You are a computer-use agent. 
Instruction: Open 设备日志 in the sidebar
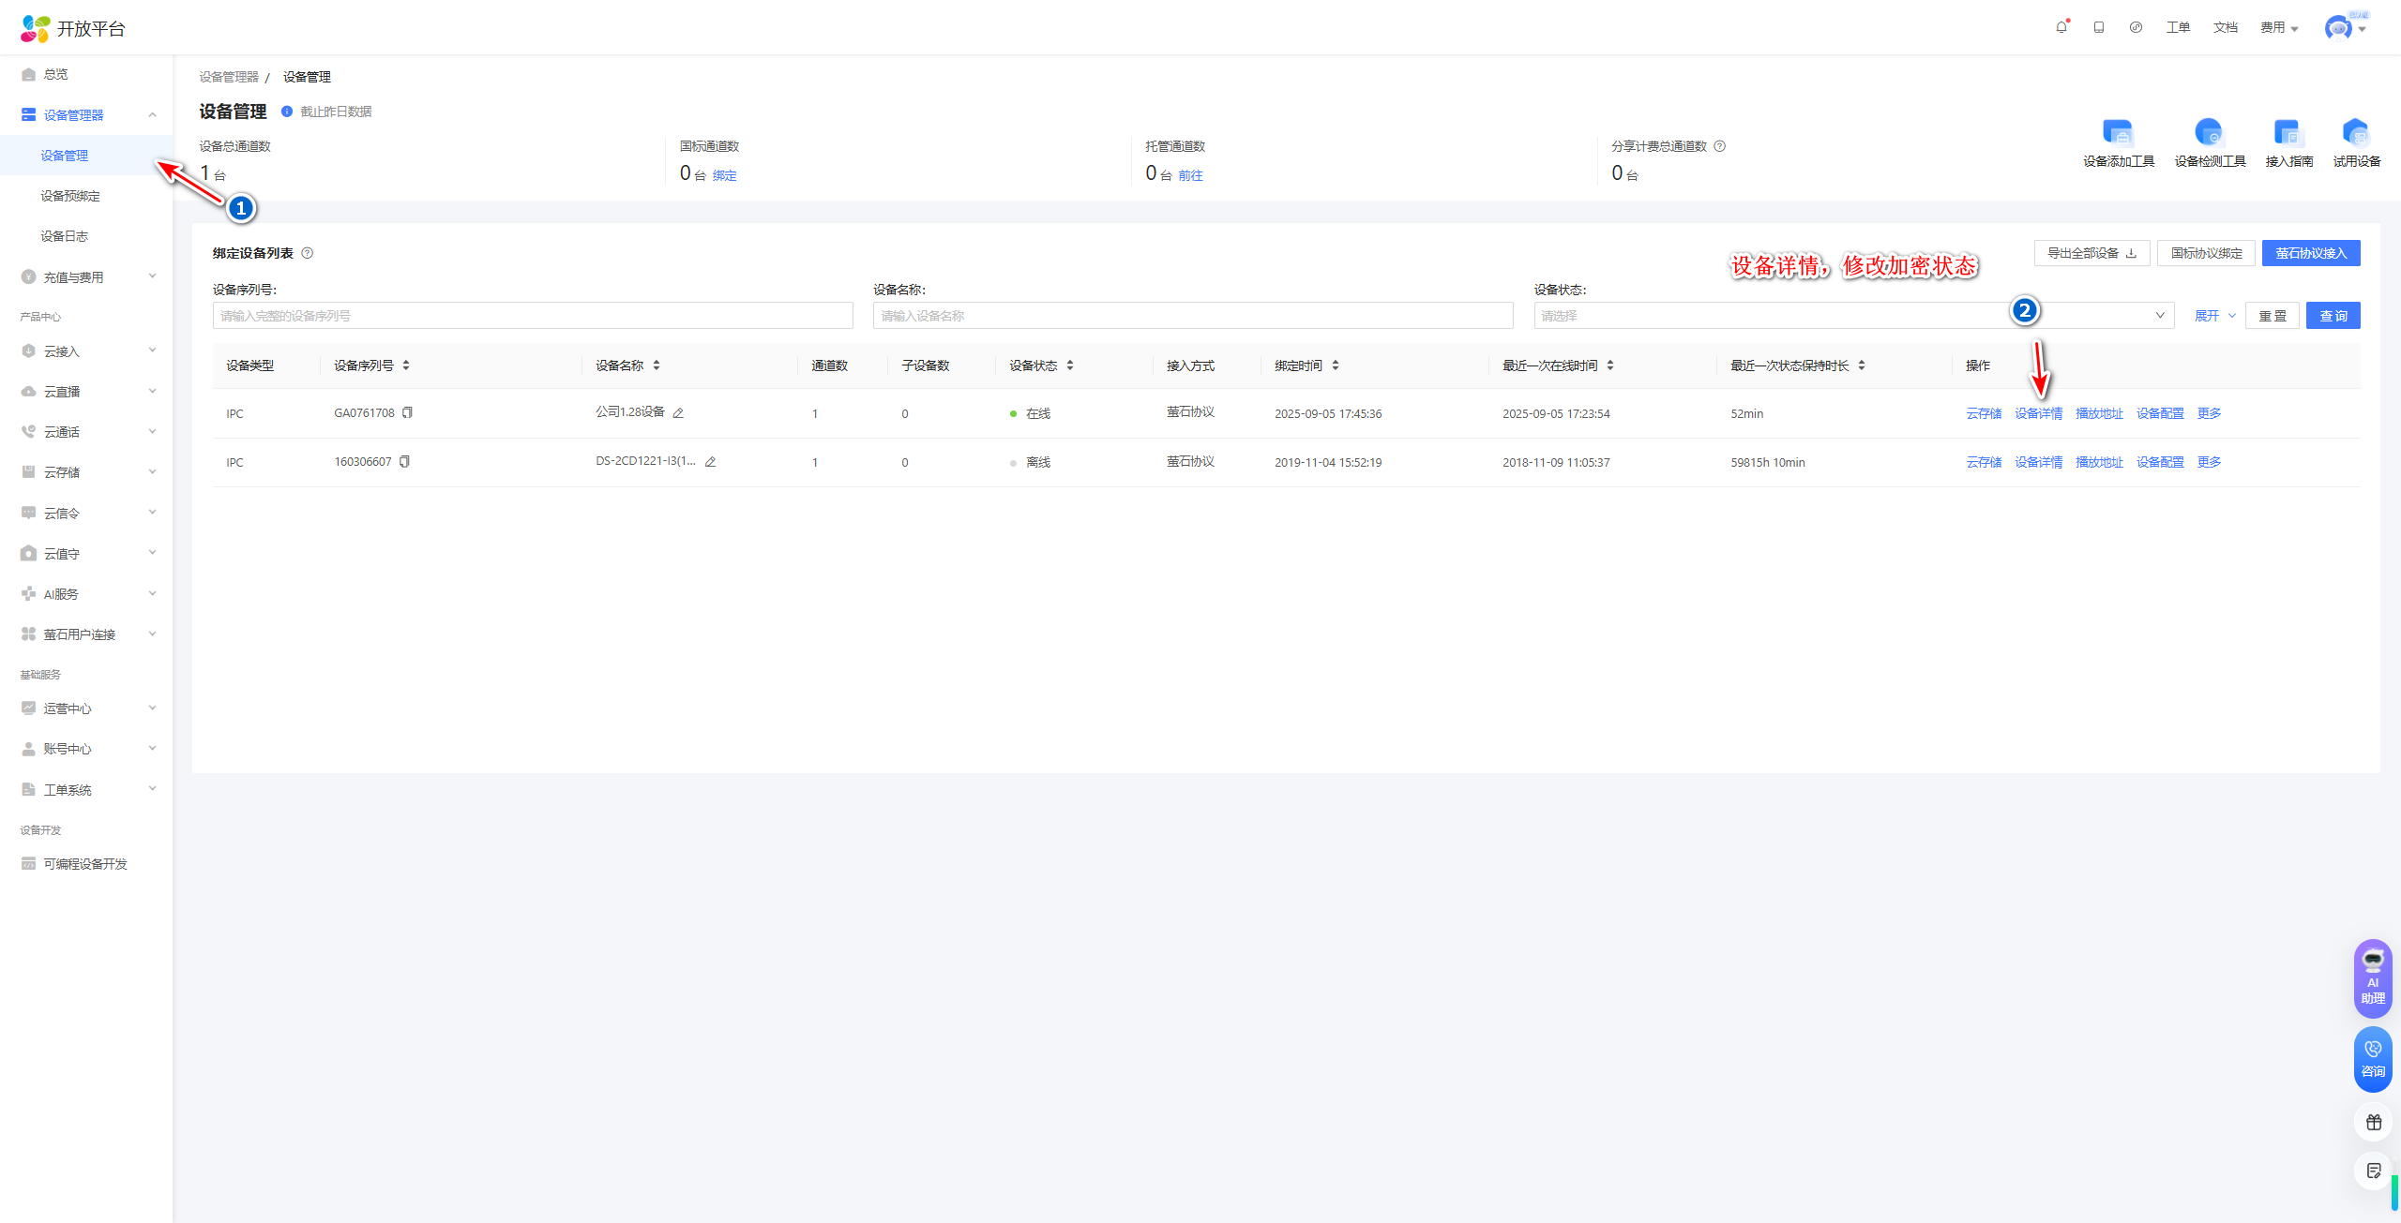[65, 236]
